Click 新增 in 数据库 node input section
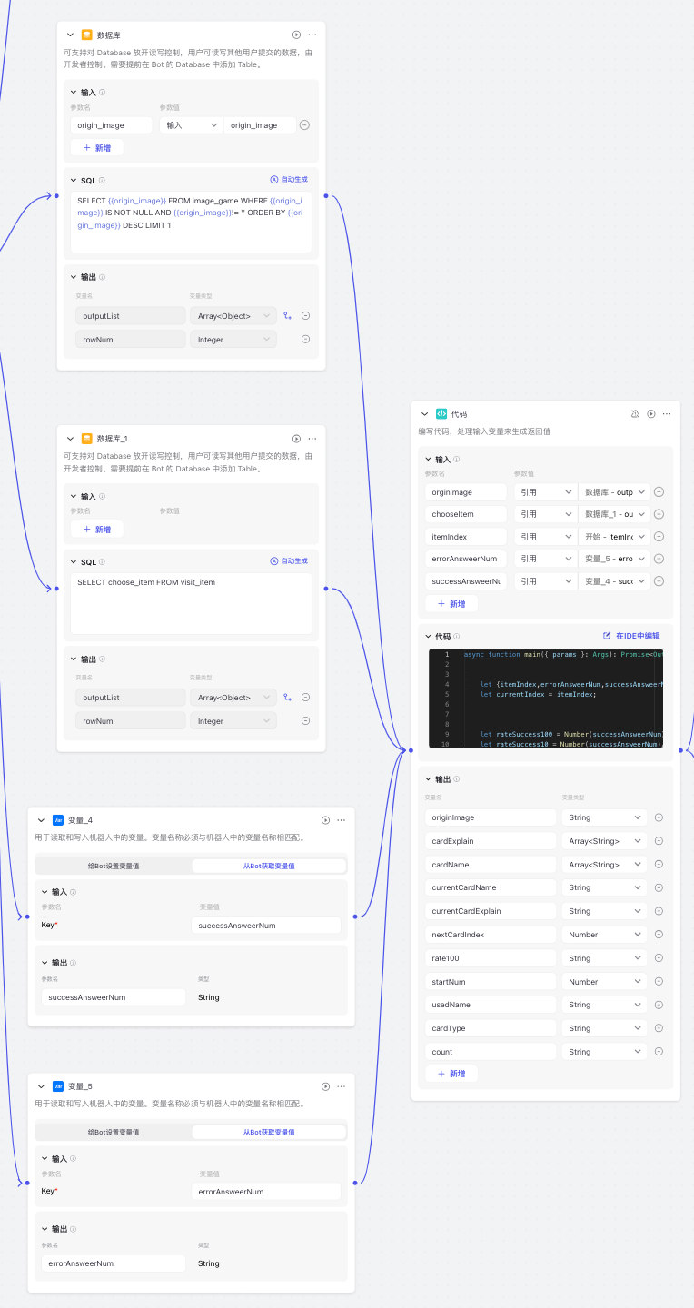 pyautogui.click(x=97, y=147)
